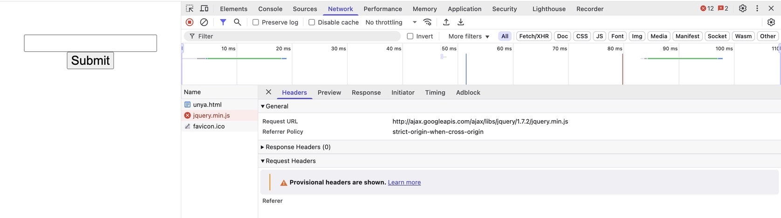This screenshot has width=781, height=218.
Task: Open network conditions wifi icon
Action: [x=427, y=22]
